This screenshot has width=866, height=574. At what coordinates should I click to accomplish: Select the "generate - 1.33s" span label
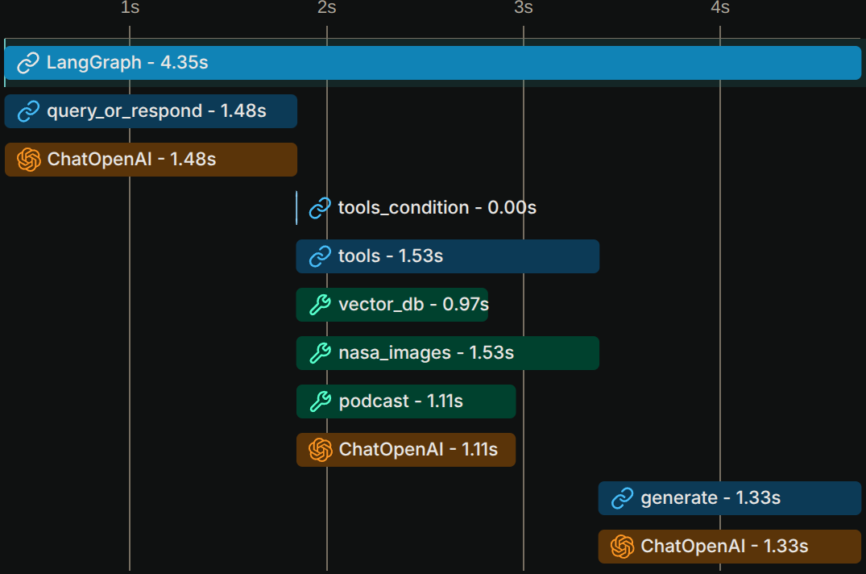pos(711,498)
